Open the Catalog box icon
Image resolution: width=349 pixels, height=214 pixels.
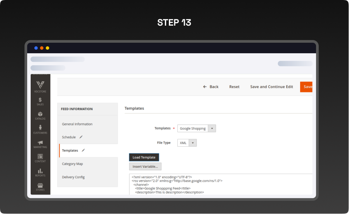click(40, 114)
